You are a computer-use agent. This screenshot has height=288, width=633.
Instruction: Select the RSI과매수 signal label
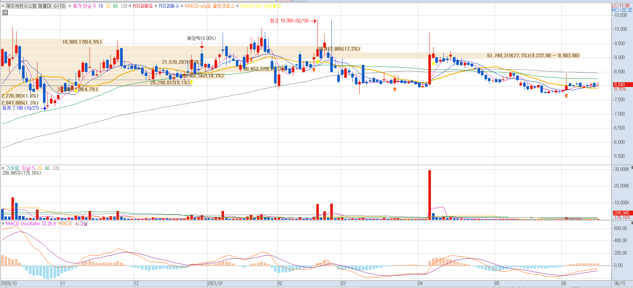169,6
